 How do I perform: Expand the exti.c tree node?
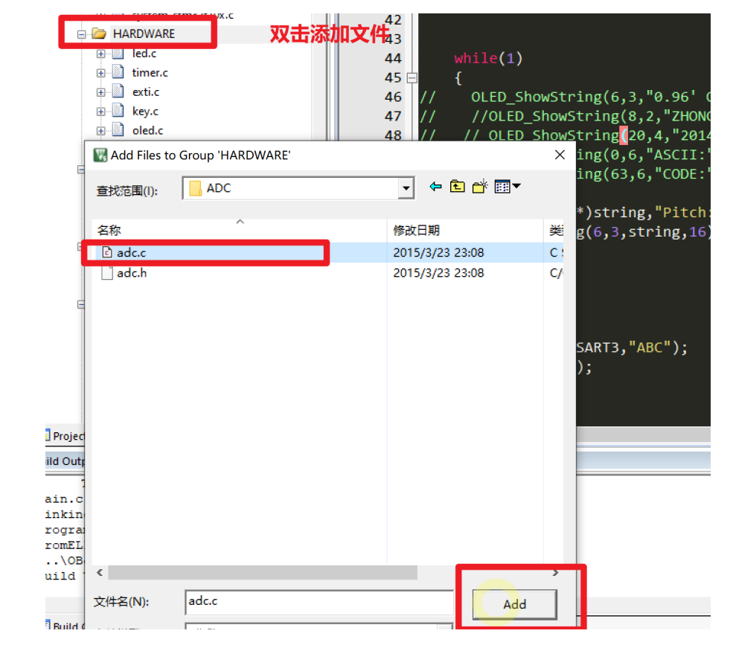click(100, 92)
